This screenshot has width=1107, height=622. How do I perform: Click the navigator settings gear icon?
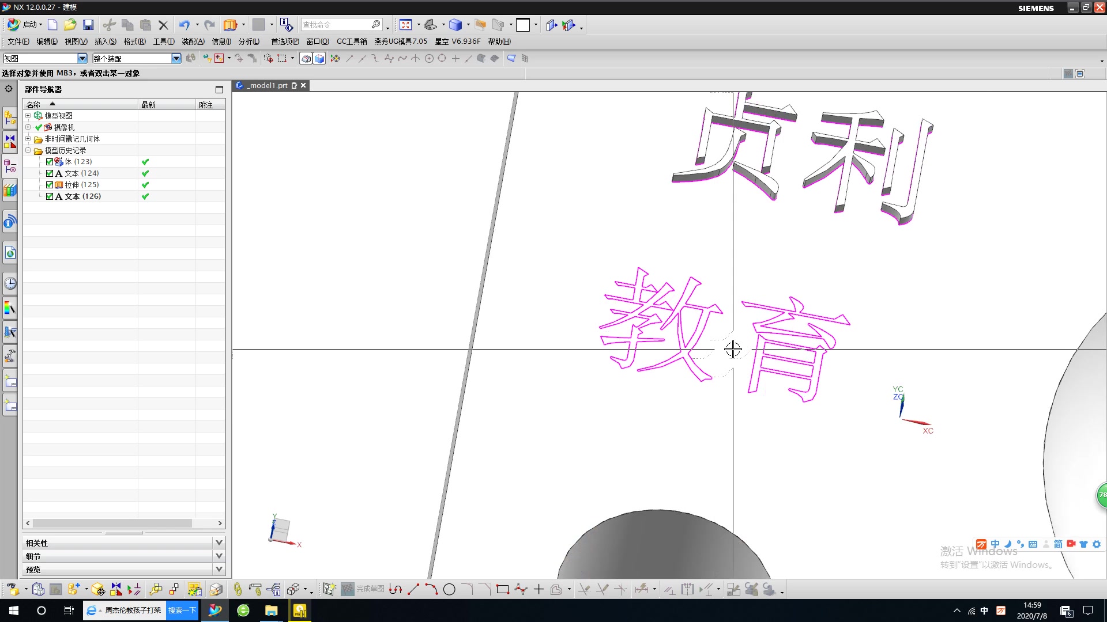click(x=9, y=89)
